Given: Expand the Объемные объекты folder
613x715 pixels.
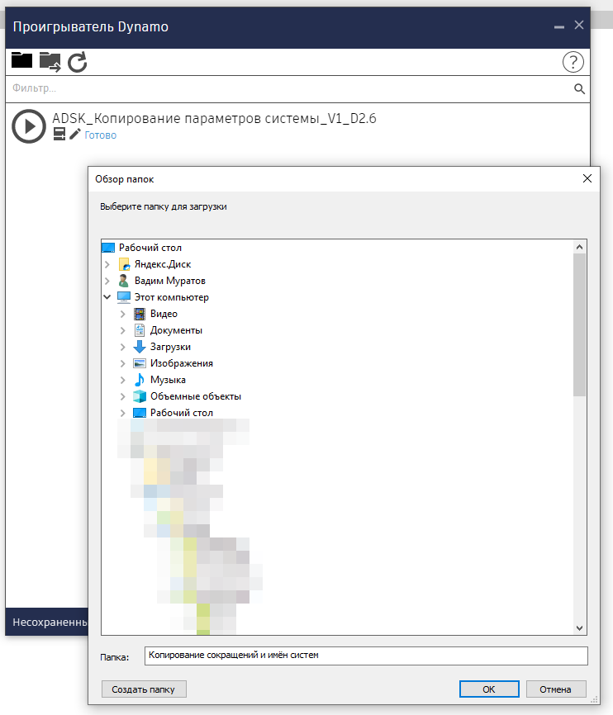Looking at the screenshot, I should pyautogui.click(x=122, y=396).
